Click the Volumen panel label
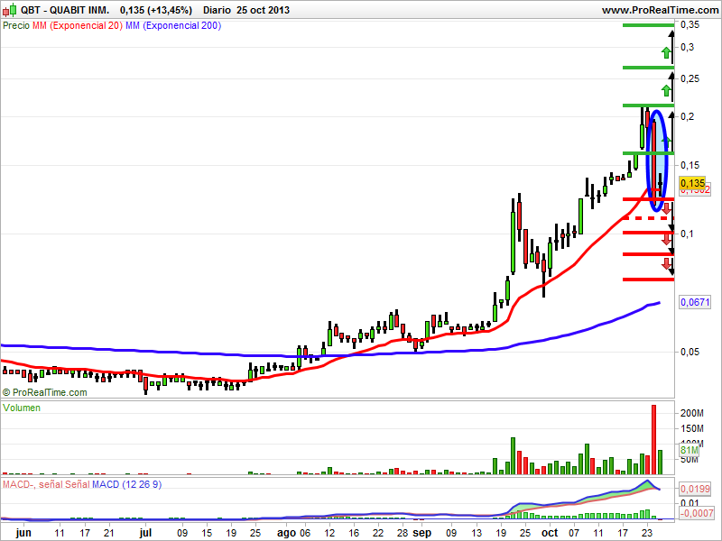The height and width of the screenshot is (541, 722). click(x=22, y=408)
